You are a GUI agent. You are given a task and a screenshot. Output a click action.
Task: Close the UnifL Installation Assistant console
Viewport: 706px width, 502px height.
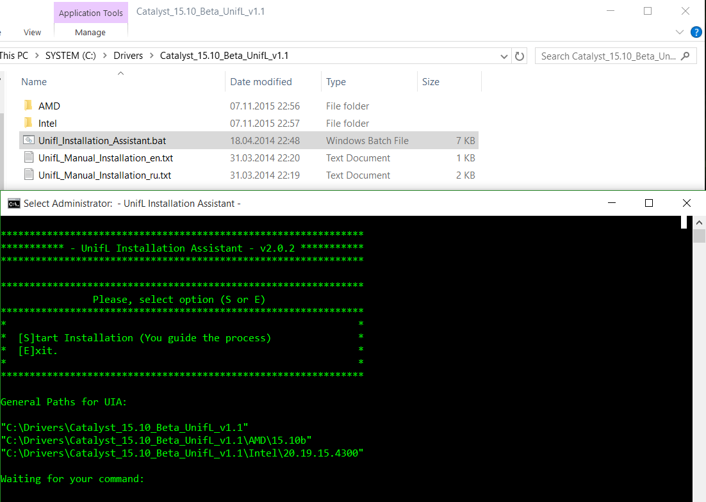687,203
